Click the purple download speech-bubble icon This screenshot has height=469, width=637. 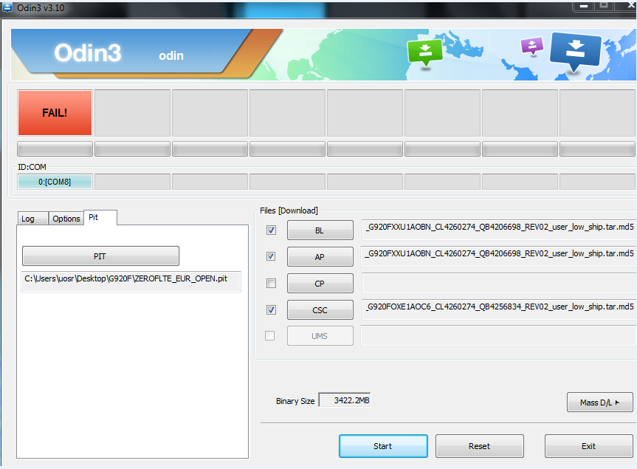[531, 46]
